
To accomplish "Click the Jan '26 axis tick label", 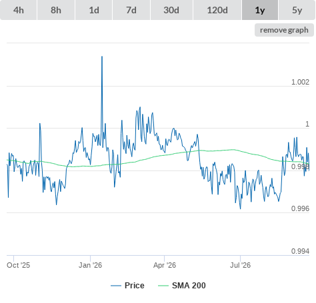I will coord(90,265).
